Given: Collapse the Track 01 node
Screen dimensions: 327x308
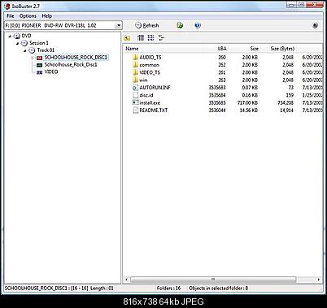Looking at the screenshot, I should (x=25, y=50).
